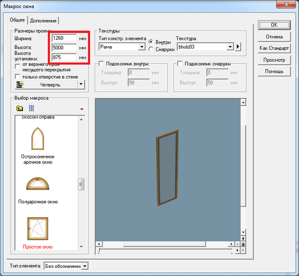Click the minus zoom button below preview
The image size is (299, 276).
[237, 244]
